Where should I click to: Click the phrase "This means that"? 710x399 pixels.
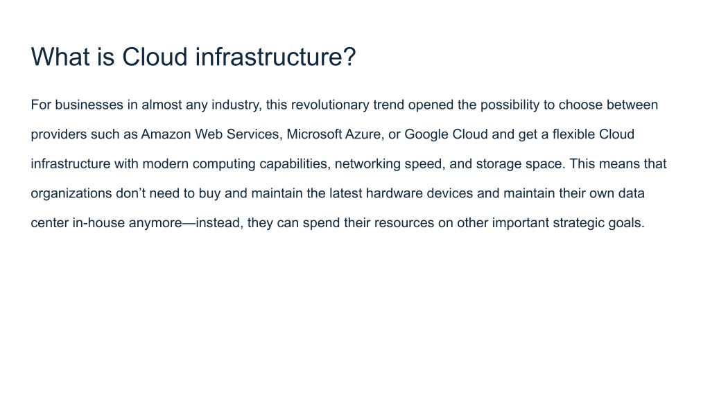pos(618,163)
